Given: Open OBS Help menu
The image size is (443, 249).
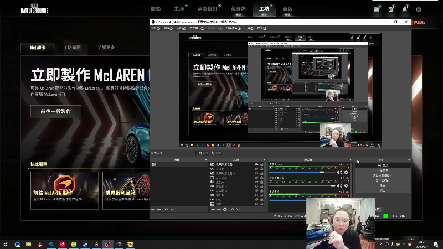Looking at the screenshot, I should [x=262, y=29].
